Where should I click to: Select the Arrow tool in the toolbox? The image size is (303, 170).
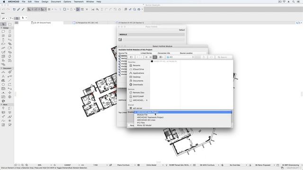click(3, 24)
